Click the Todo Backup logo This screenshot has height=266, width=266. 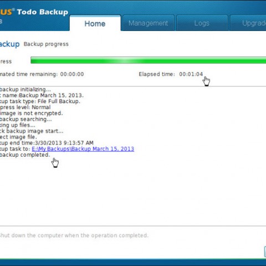click(34, 12)
